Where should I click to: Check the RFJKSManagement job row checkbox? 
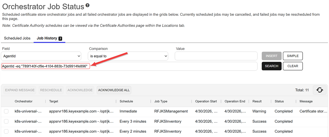[6, 111]
